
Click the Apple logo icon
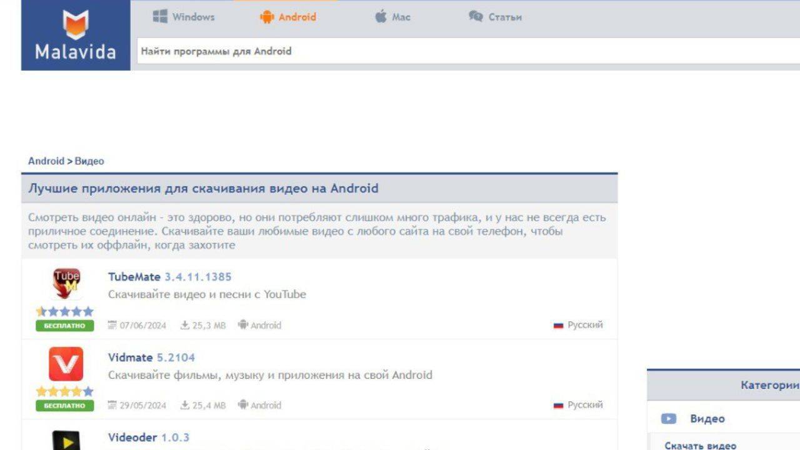coord(381,17)
